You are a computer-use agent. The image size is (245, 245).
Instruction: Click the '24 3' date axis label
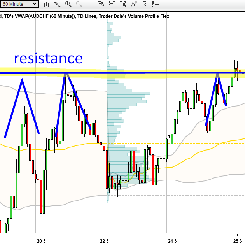pos(172,241)
